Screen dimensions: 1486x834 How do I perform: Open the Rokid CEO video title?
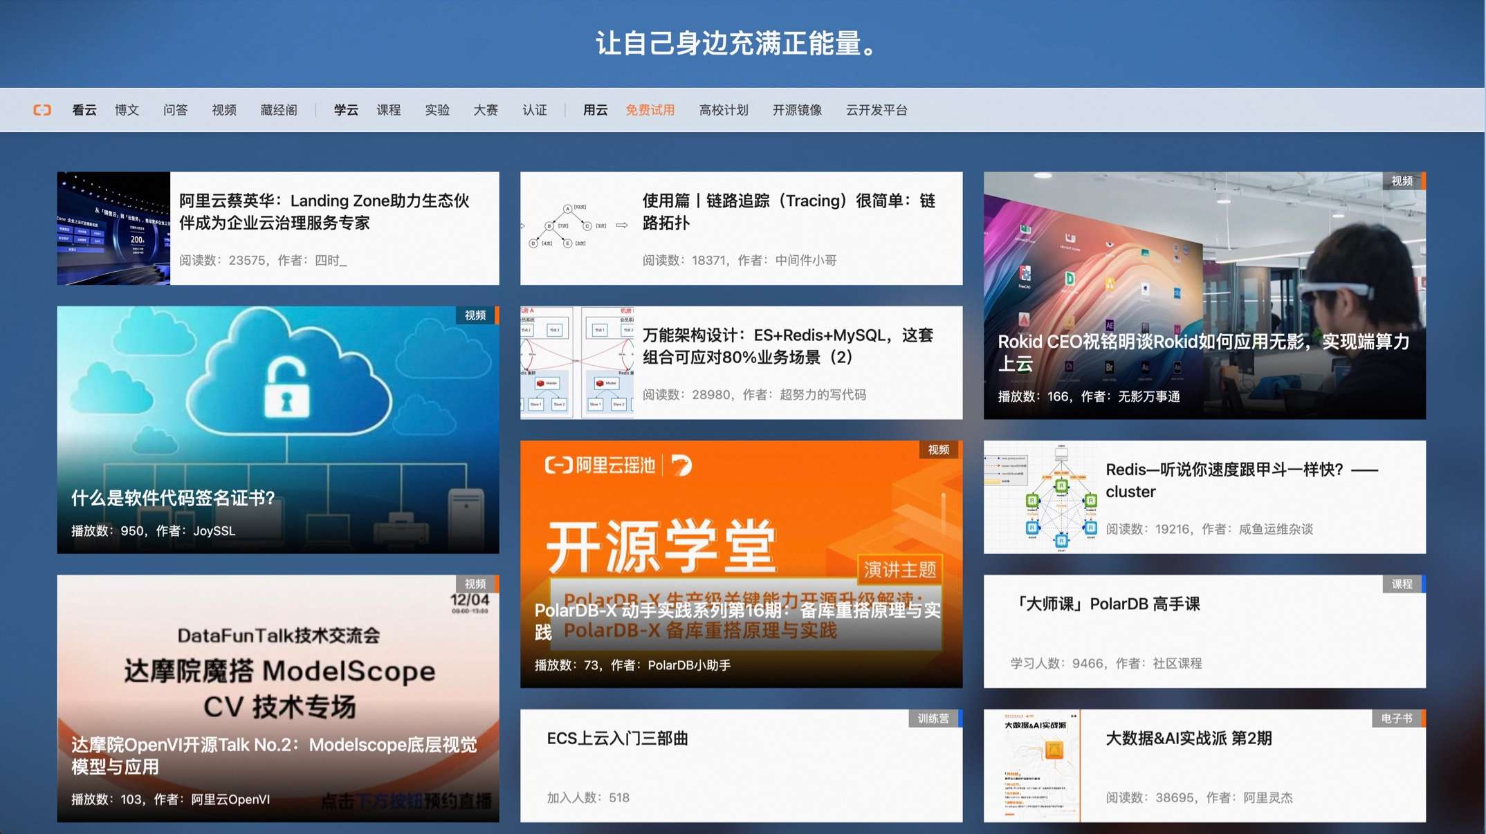click(x=1204, y=352)
